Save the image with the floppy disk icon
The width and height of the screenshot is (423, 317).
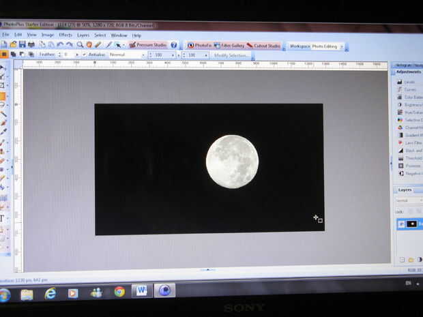click(22, 44)
